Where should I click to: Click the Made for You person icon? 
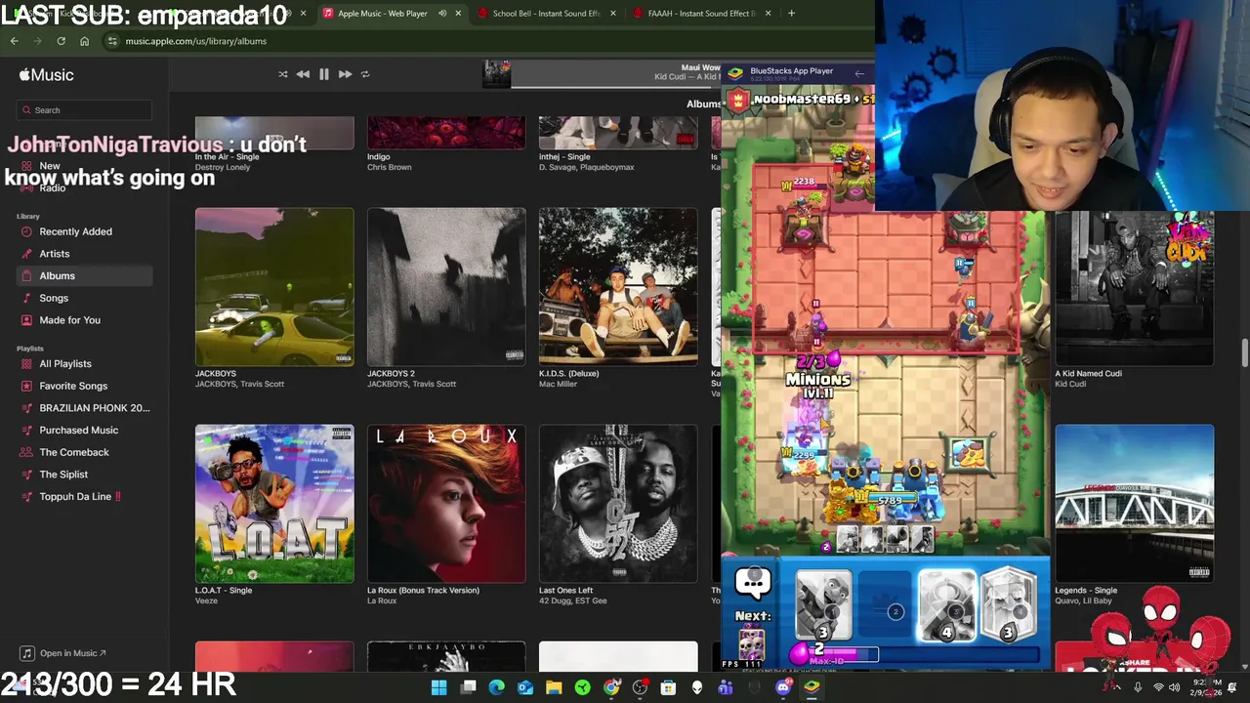point(27,320)
